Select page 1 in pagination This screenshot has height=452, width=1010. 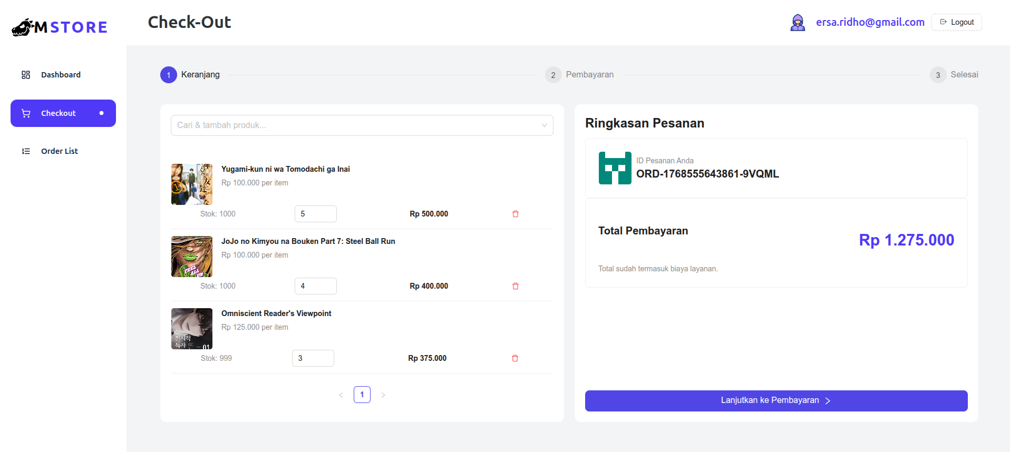pos(362,395)
